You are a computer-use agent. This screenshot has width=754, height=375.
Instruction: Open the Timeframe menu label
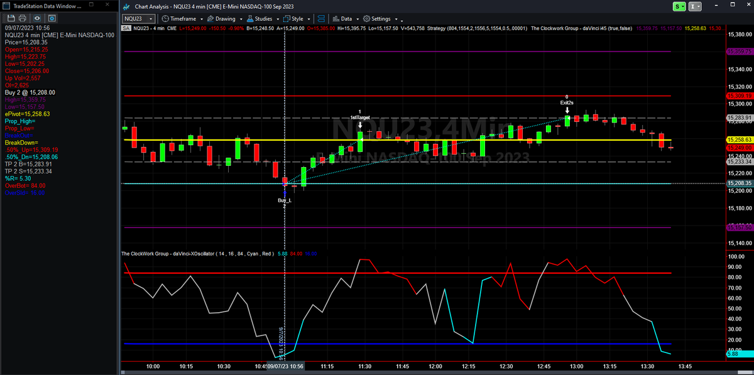(183, 19)
